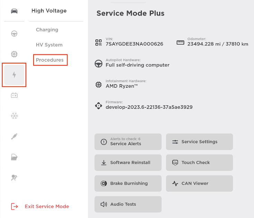Launch the Touch Check tool

[199, 163]
